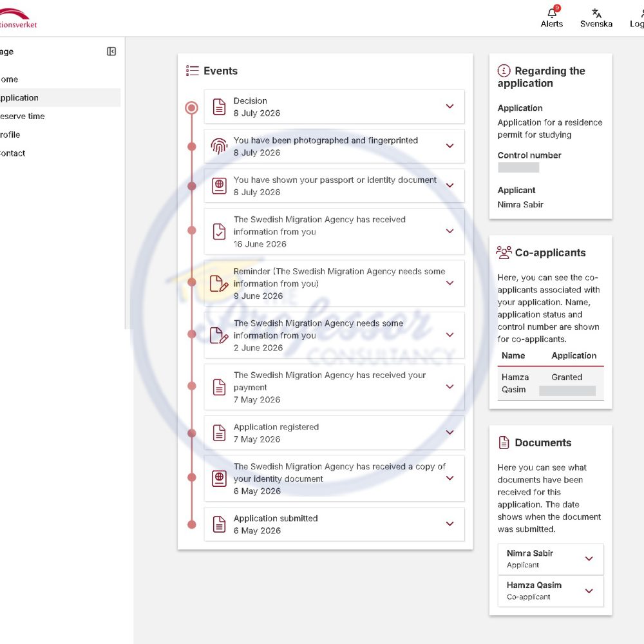644x644 pixels.
Task: Open the Alerts bell icon
Action: (553, 13)
